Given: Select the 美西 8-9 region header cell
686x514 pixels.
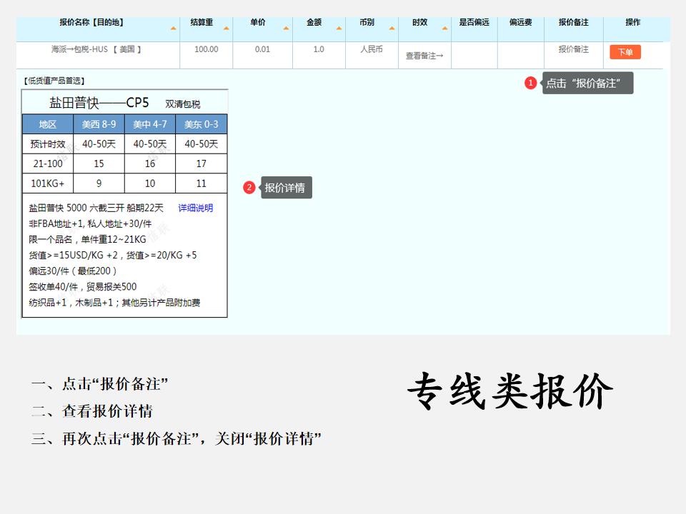Looking at the screenshot, I should 99,124.
